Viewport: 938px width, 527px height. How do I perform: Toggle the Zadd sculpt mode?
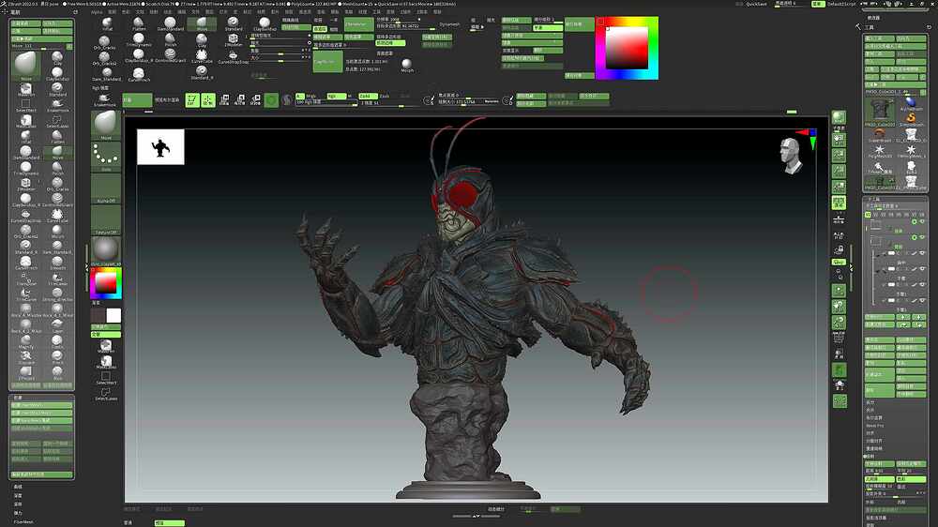point(368,96)
